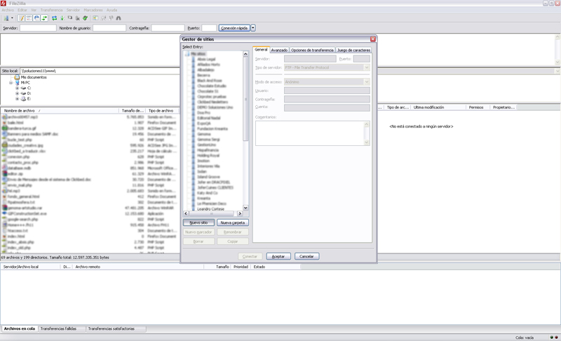Open the Editar menu
This screenshot has width=561, height=341.
pyautogui.click(x=22, y=10)
